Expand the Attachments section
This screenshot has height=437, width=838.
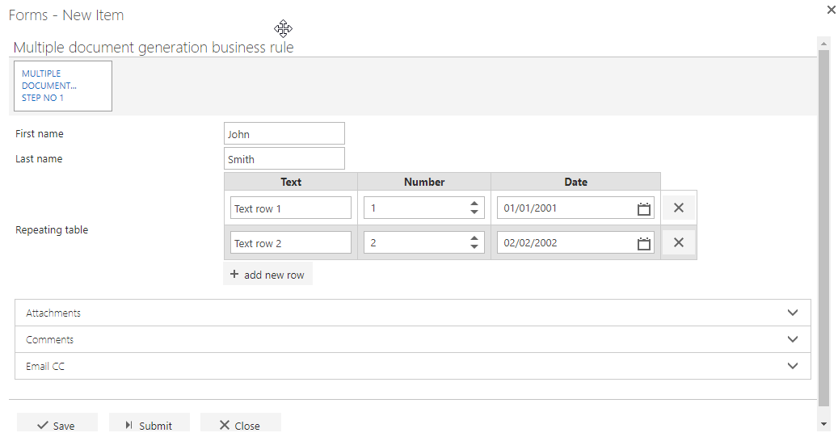click(413, 313)
